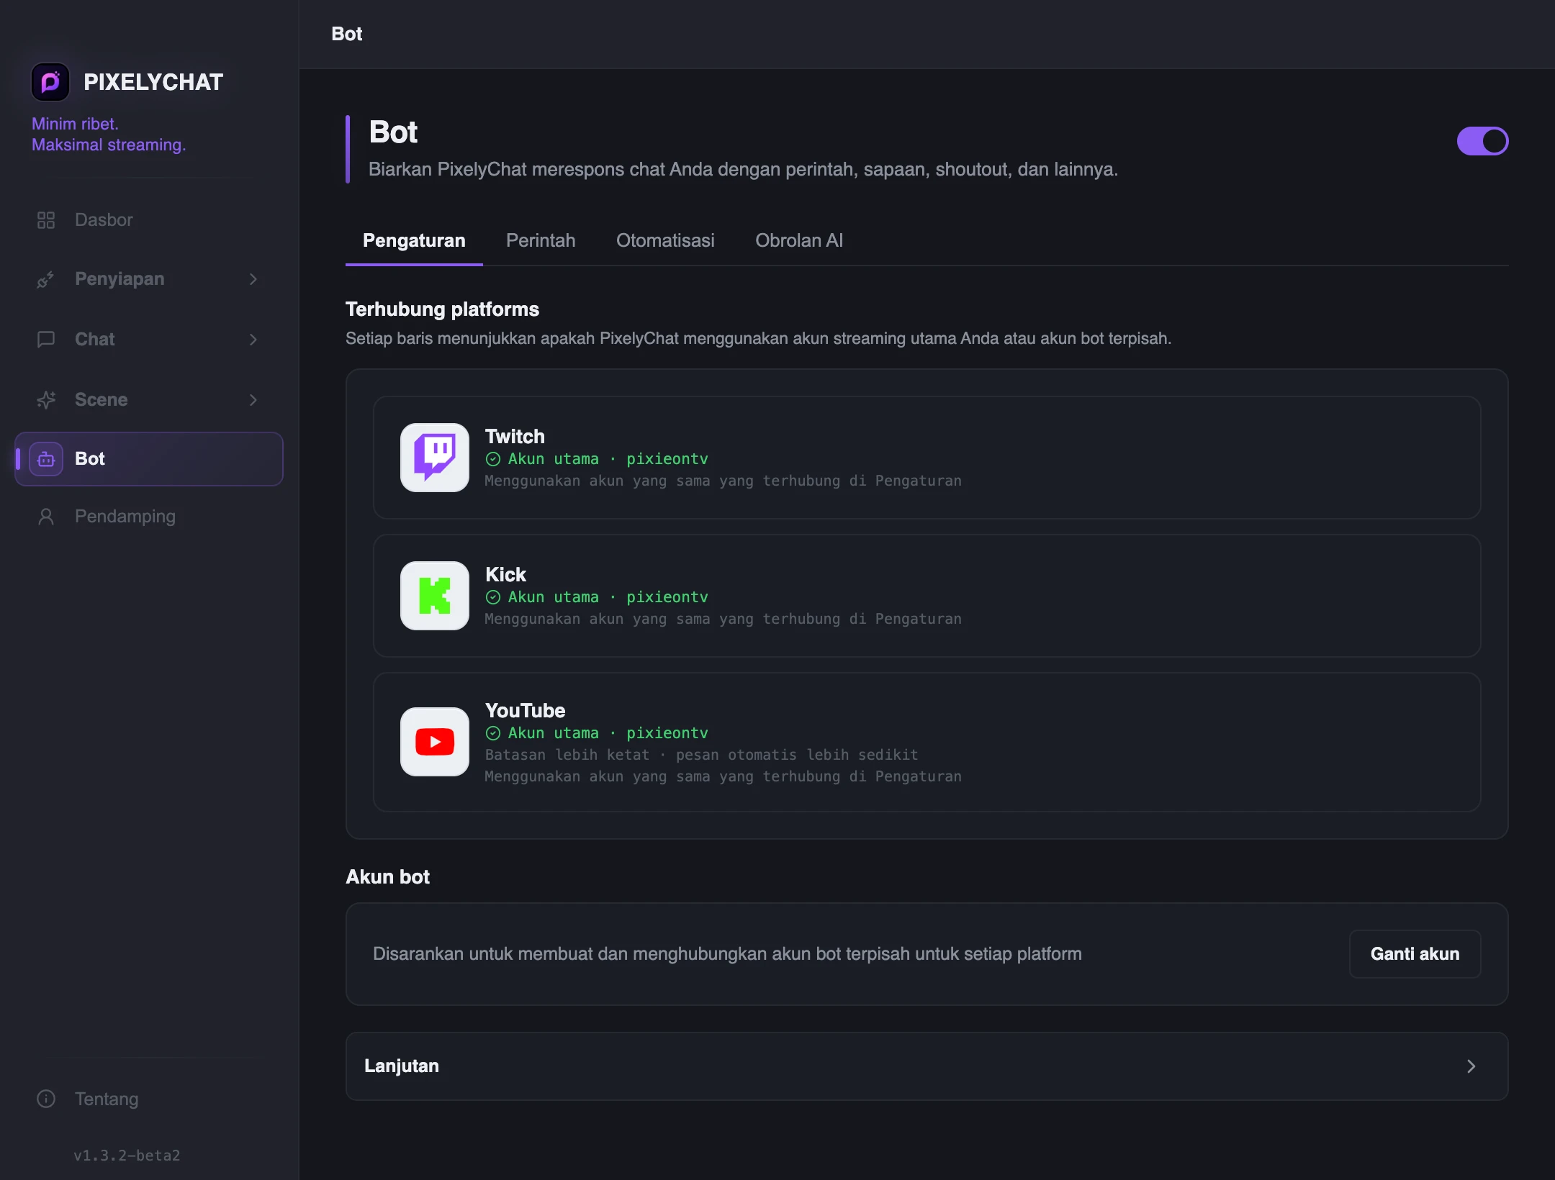
Task: Click the Ganti akun button
Action: click(x=1415, y=954)
